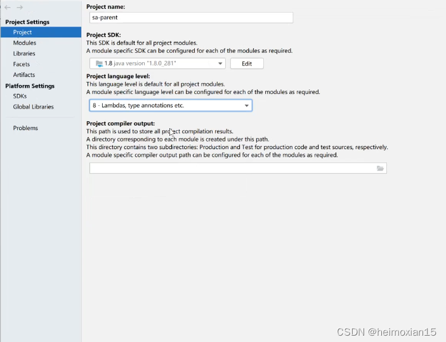Click the Platform Settings section header
446x342 pixels.
30,86
